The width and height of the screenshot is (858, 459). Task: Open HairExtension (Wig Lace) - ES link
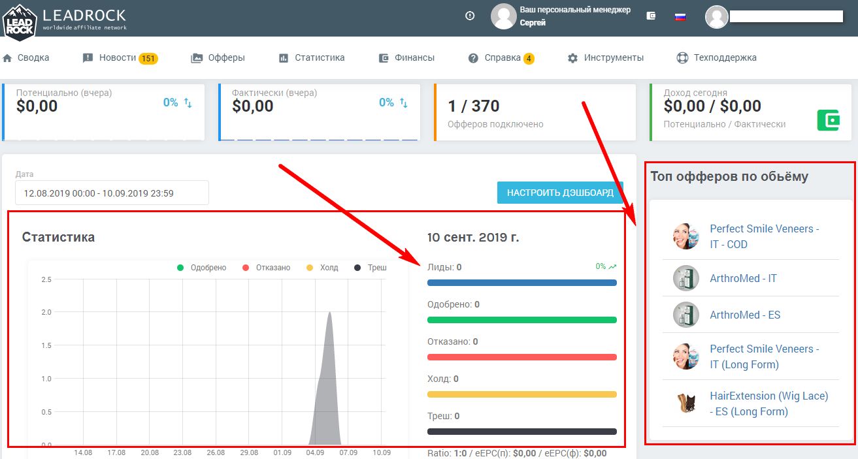[x=769, y=404]
